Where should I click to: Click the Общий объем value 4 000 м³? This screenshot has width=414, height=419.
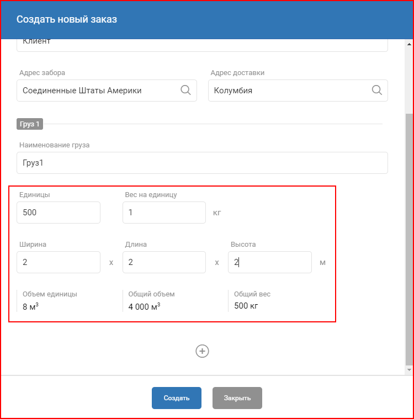click(x=144, y=306)
